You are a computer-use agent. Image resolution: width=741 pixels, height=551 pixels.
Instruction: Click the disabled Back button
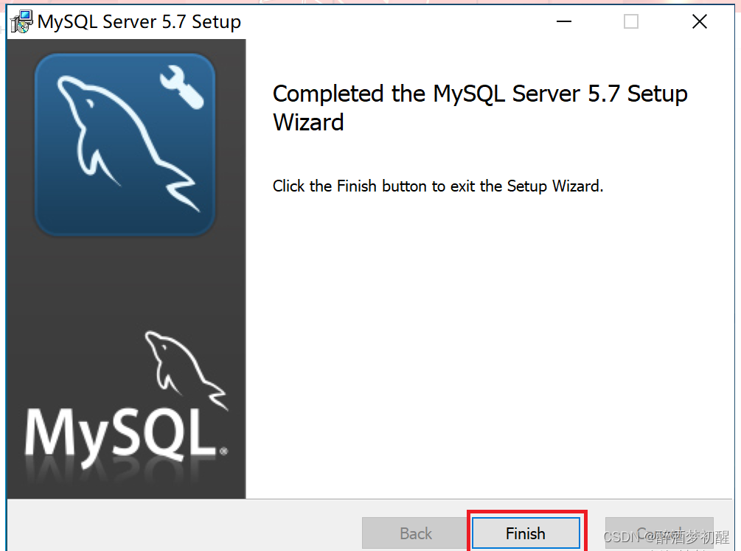coord(415,533)
